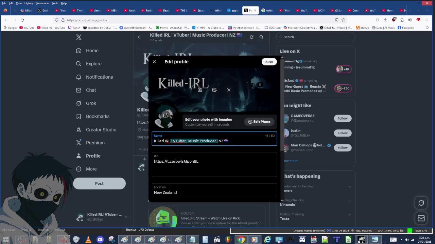Open GOG.com bookmark
This screenshot has width=435, height=244.
click(x=273, y=28)
